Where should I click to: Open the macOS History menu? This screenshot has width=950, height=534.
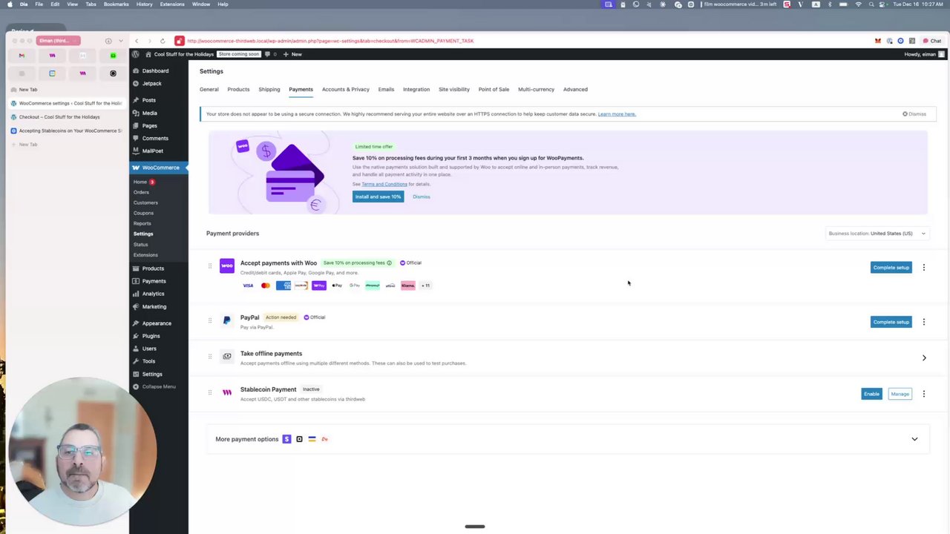144,4
